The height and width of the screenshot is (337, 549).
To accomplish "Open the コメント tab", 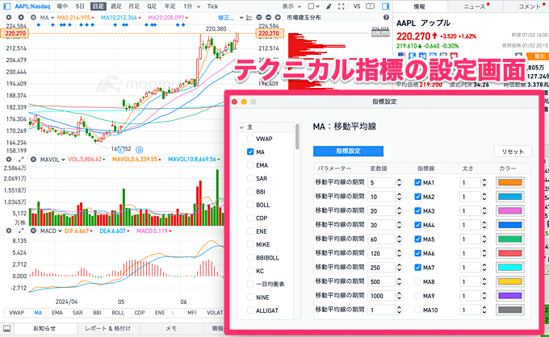I will (529, 6).
